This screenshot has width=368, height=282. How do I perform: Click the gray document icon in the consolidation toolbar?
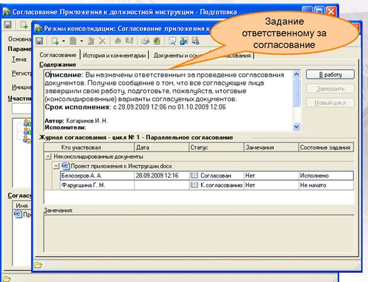[x=73, y=41]
